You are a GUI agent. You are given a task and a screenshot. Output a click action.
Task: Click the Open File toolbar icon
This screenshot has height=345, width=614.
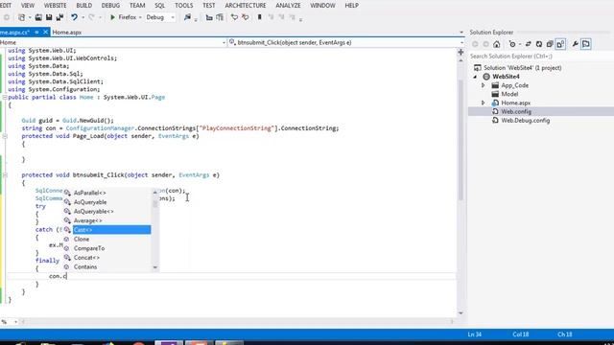pos(38,17)
